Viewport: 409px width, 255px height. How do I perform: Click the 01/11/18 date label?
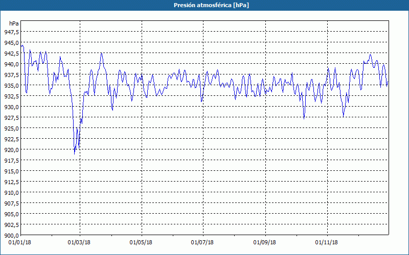pos(327,243)
